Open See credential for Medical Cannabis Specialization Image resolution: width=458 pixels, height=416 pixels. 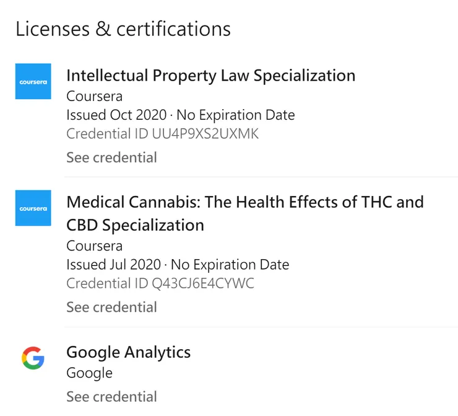pyautogui.click(x=111, y=307)
